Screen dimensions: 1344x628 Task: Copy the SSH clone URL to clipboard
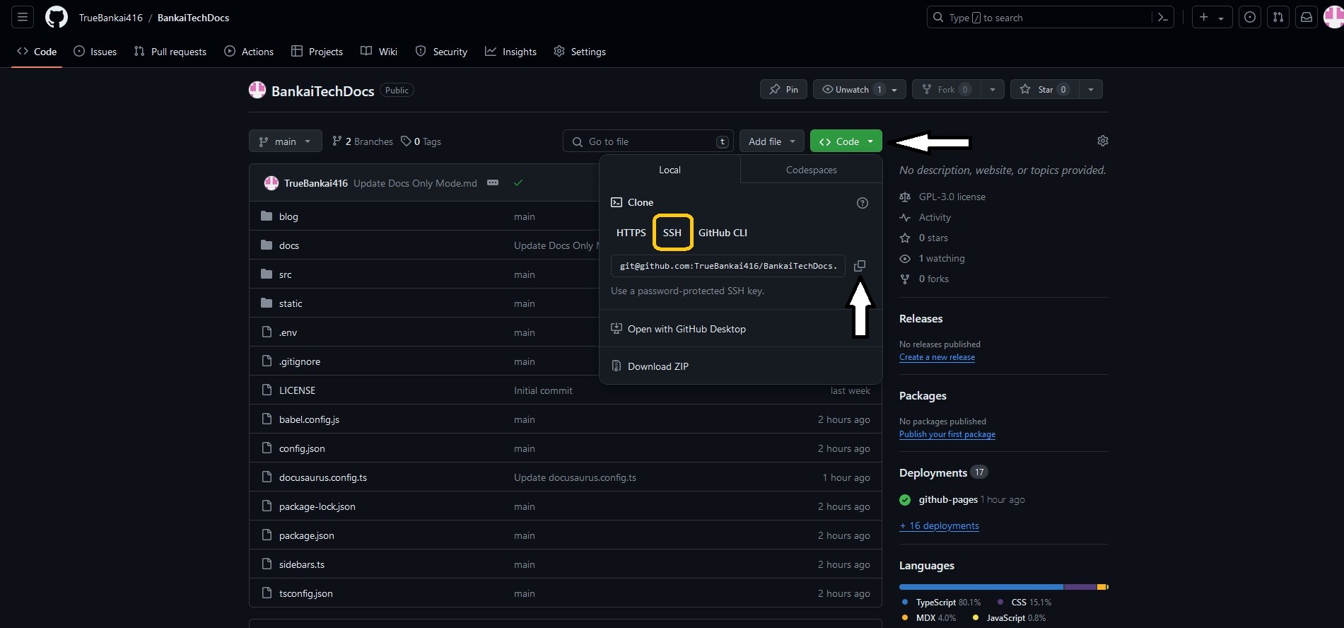[x=859, y=266]
